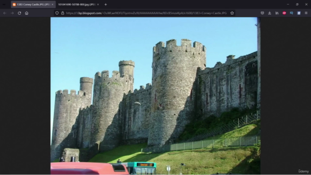The image size is (311, 175).
Task: Switch to 1383 Conwy Castle.JPG tab
Action: [33, 4]
